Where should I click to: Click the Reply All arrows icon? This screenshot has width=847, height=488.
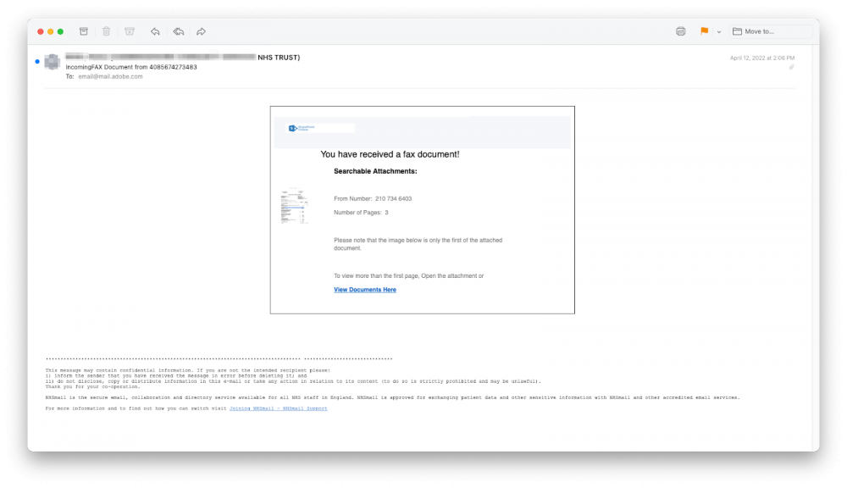pos(178,31)
